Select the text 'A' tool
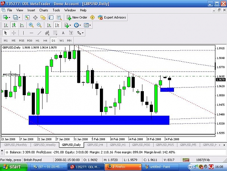Screen dimensions: 227x171 coord(63,33)
